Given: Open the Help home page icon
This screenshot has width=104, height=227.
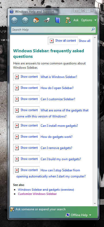Looking at the screenshot, I should [x=36, y=20].
